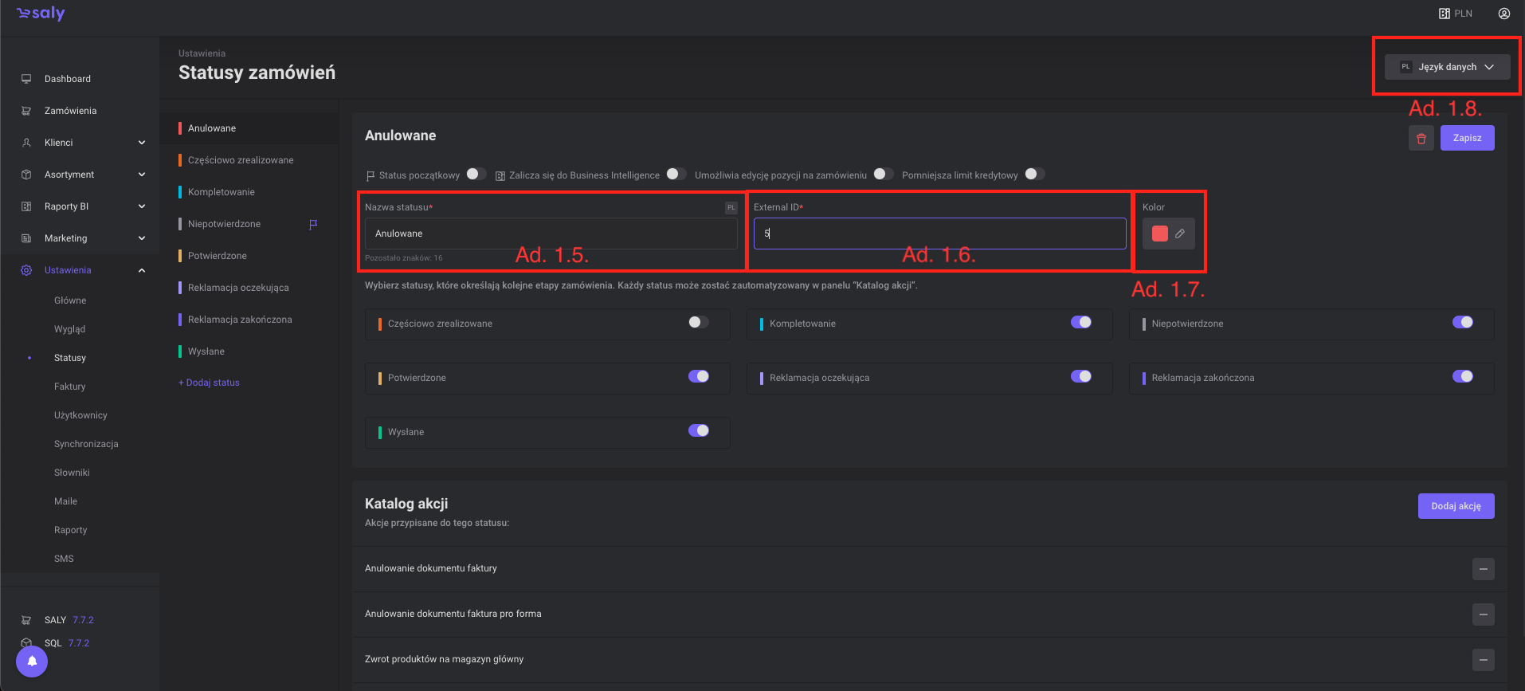Open the user profile icon

click(1503, 14)
